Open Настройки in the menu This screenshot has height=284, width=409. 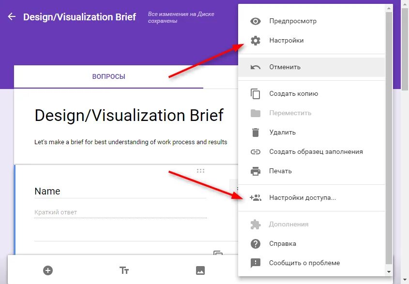(312, 41)
